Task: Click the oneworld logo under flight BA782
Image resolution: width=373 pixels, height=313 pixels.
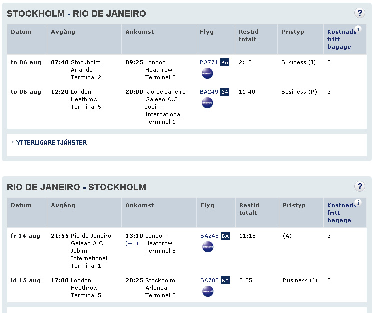Action: (x=208, y=291)
